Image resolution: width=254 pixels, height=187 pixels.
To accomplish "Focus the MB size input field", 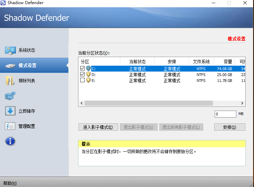I will pos(225,114).
